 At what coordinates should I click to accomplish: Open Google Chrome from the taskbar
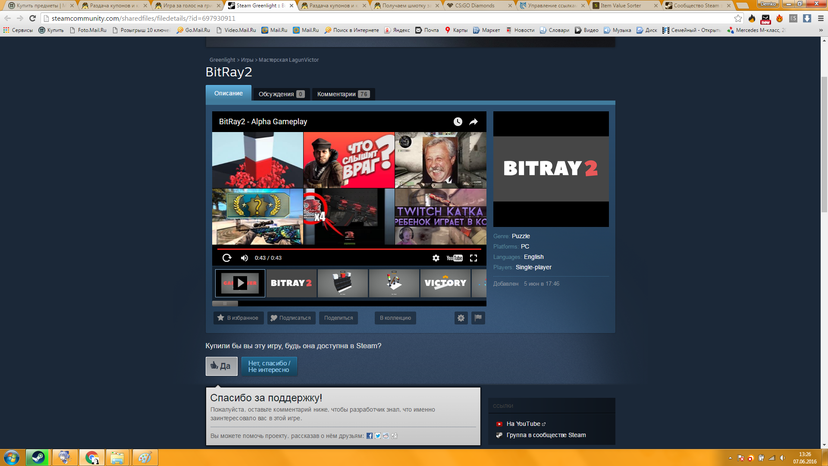click(x=91, y=457)
